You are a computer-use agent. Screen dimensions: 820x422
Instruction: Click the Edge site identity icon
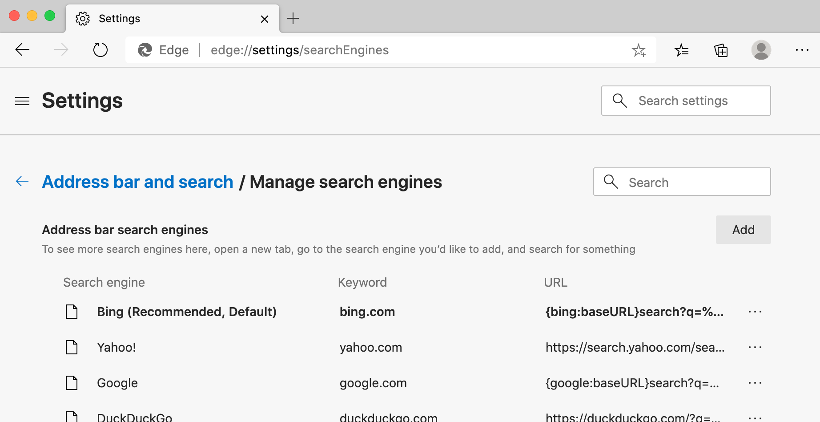point(146,50)
